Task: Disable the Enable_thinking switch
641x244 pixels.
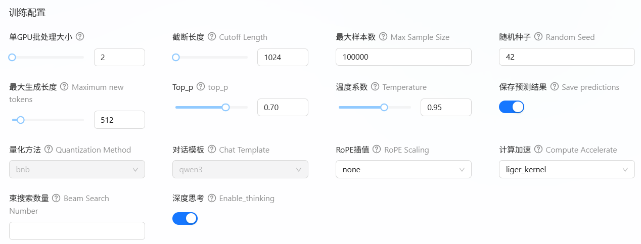Action: click(x=185, y=218)
